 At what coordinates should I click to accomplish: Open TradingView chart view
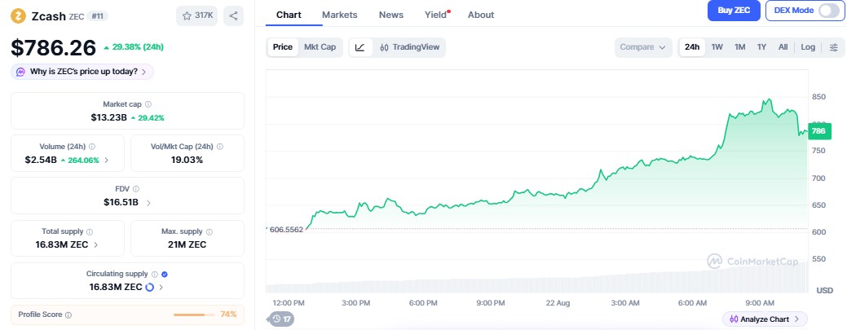tap(409, 47)
